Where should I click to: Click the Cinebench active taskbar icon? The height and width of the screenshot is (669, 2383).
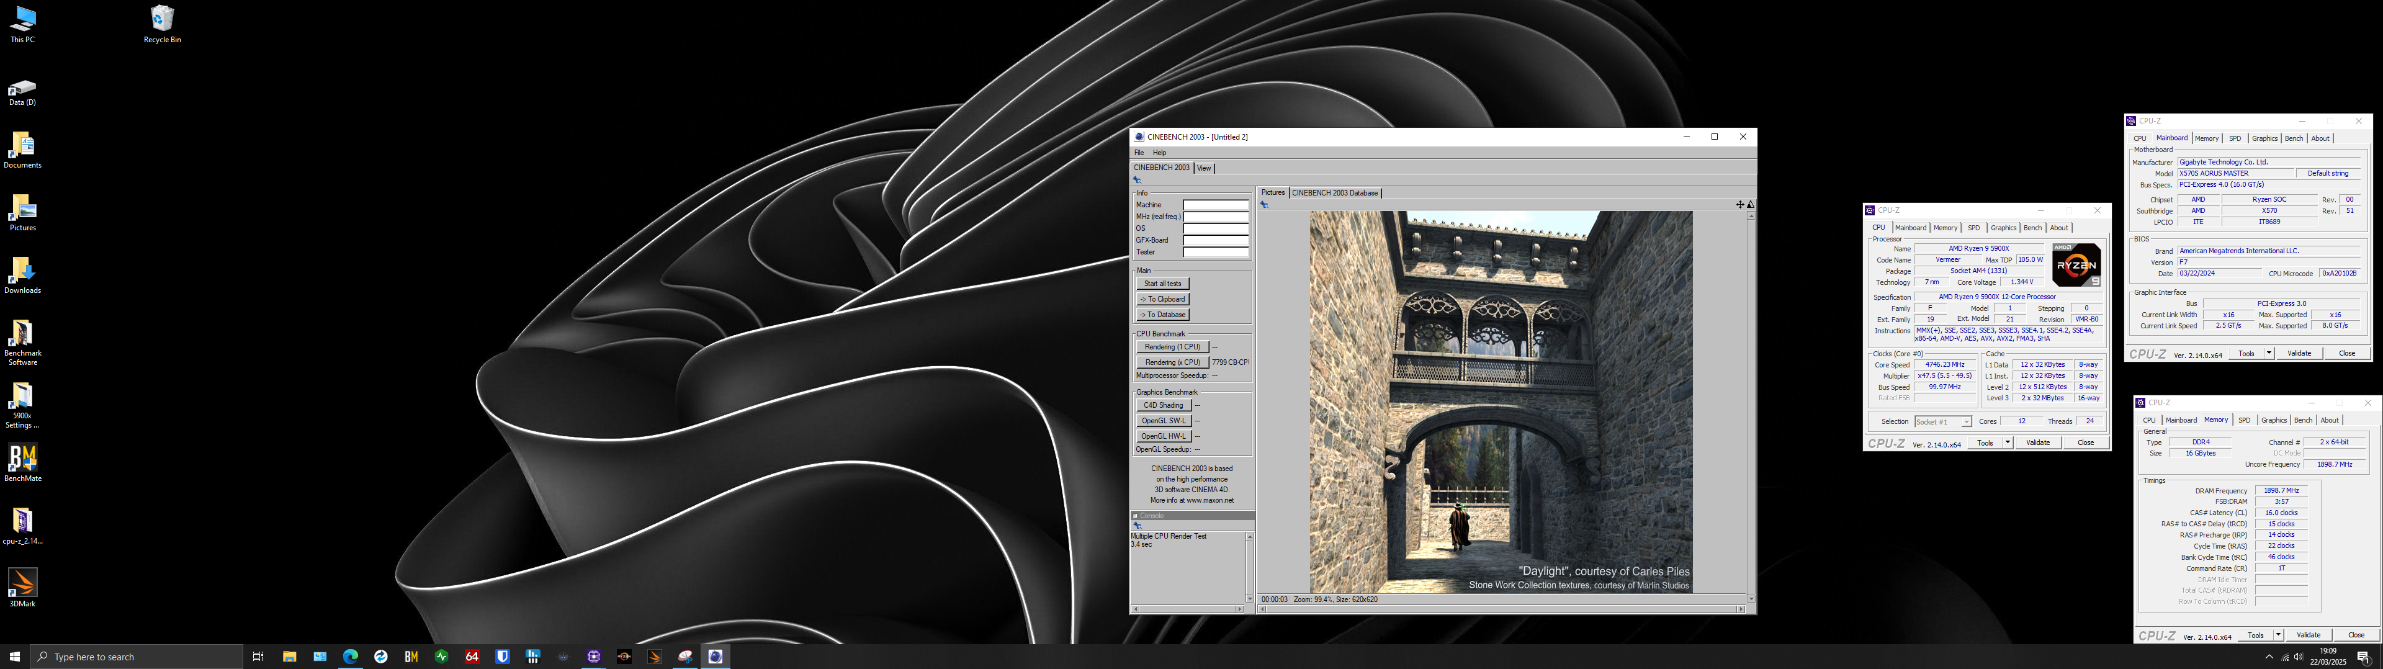tap(716, 657)
